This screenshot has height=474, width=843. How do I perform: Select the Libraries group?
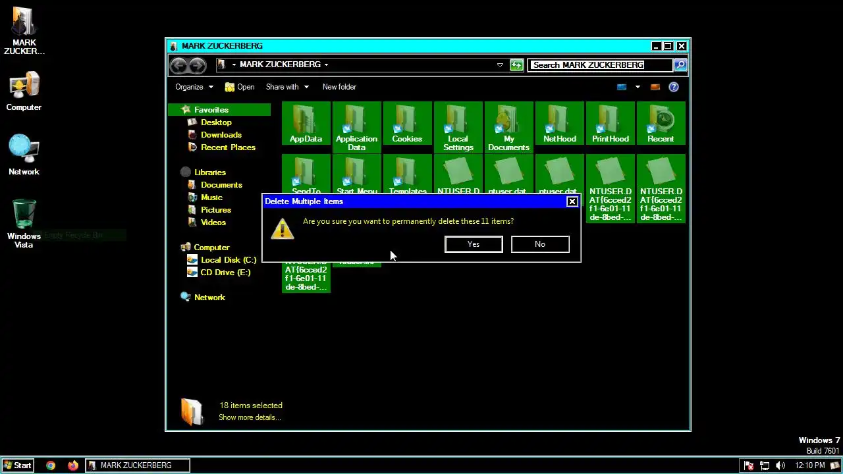(209, 172)
